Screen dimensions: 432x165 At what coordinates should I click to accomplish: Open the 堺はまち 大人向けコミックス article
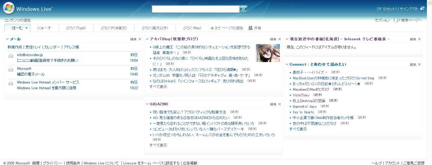195,70
